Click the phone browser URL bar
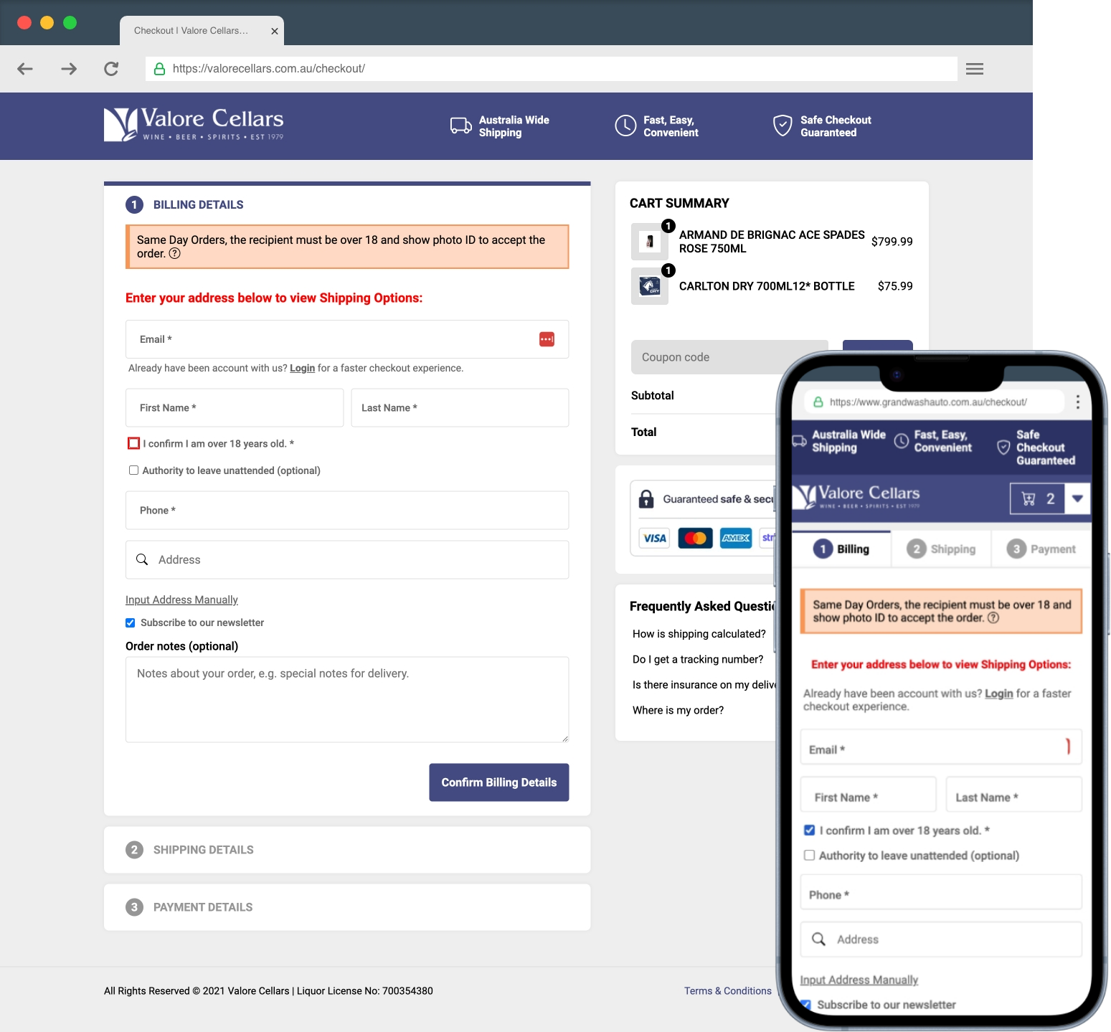Viewport: 1111px width, 1032px height. click(x=935, y=402)
